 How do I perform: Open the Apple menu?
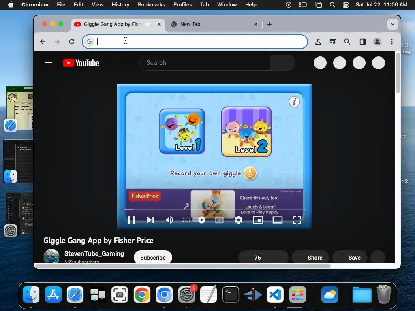(11, 4)
